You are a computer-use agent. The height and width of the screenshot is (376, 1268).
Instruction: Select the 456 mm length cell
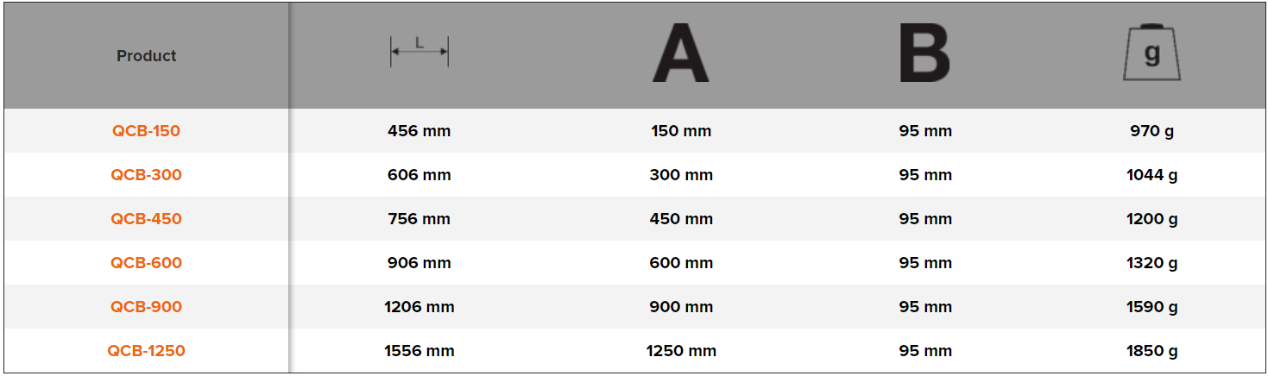click(x=419, y=131)
